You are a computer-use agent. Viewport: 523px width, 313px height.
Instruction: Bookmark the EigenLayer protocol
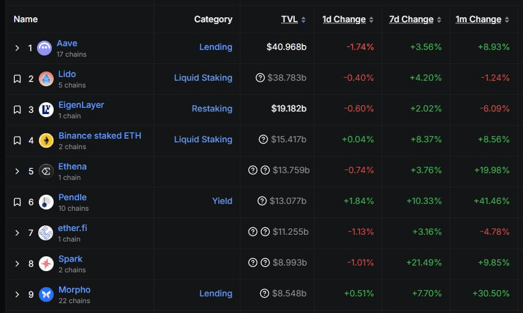(17, 110)
